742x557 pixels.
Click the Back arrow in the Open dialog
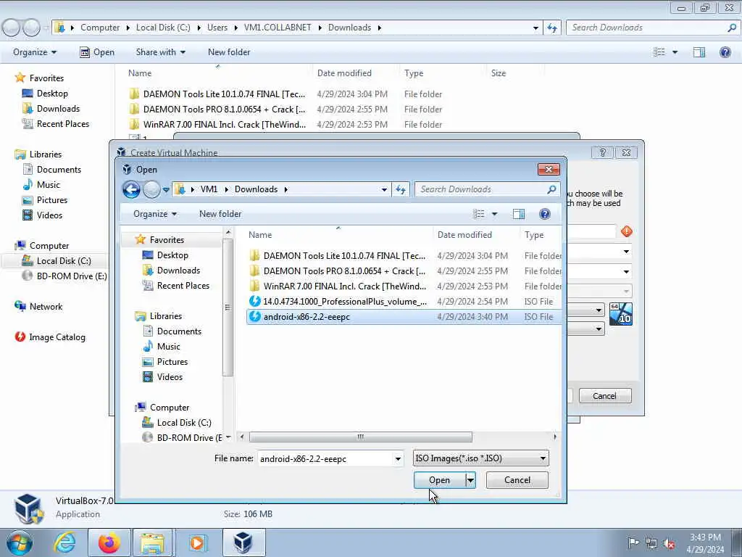click(x=131, y=189)
